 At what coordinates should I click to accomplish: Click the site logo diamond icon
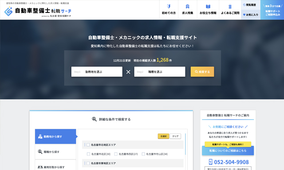pos(8,12)
